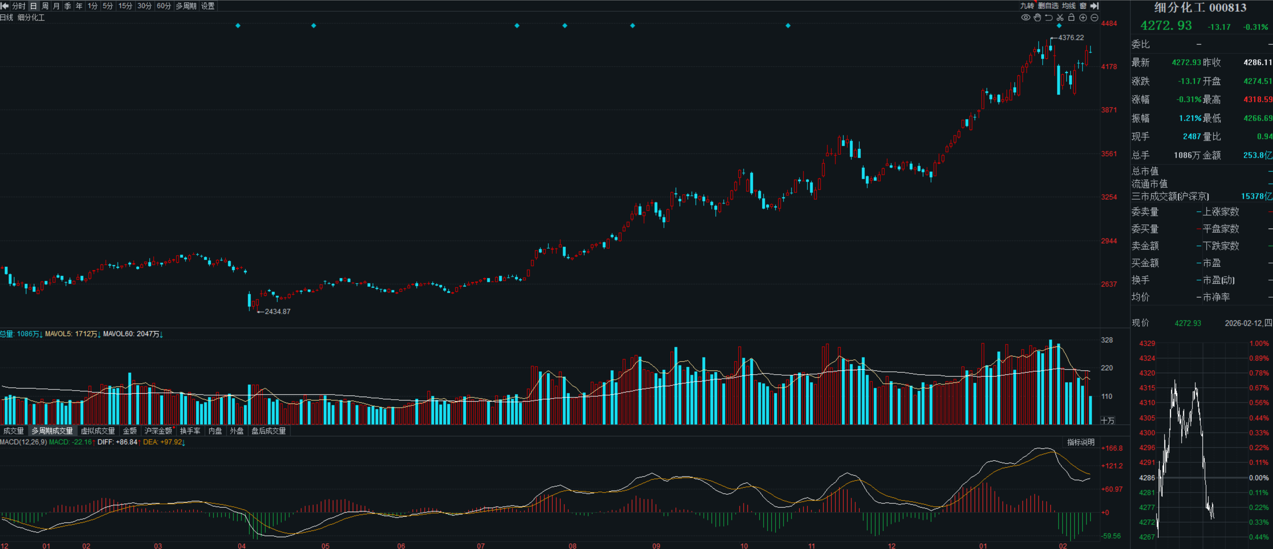Click the undo arrow icon
Screen dimensions: 1273x549
[x=1049, y=18]
